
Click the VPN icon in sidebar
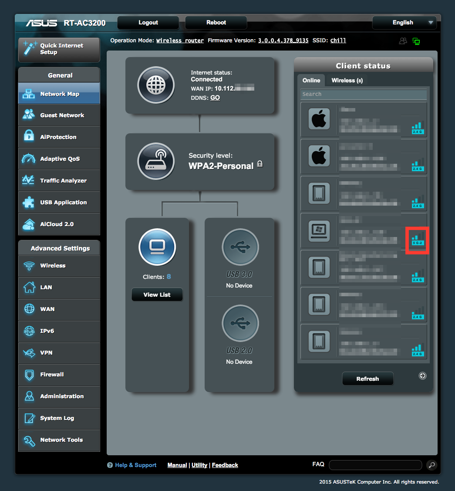click(x=29, y=353)
